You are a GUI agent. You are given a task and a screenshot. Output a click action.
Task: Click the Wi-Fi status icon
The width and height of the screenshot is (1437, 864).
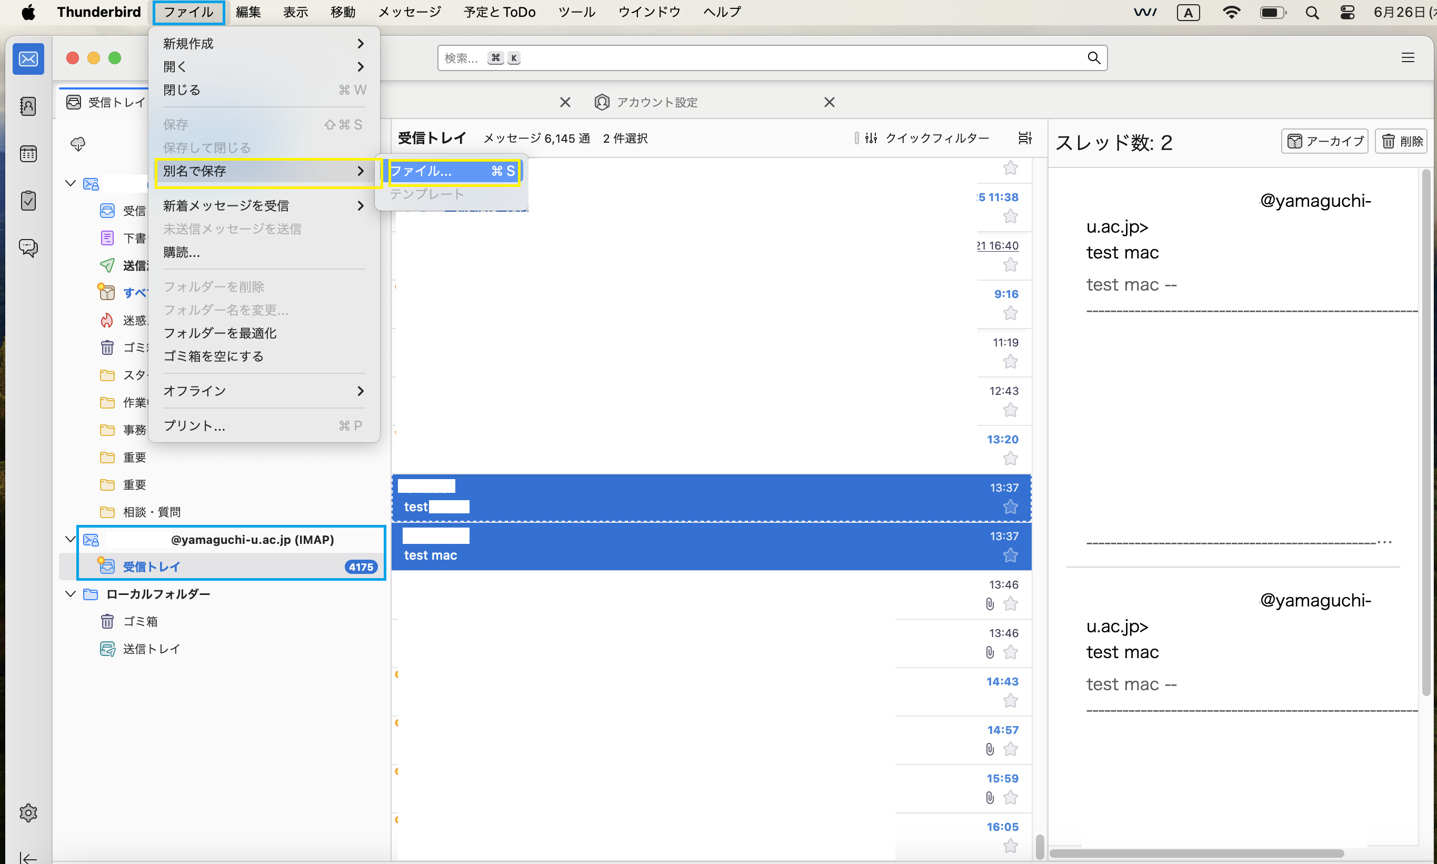coord(1231,12)
